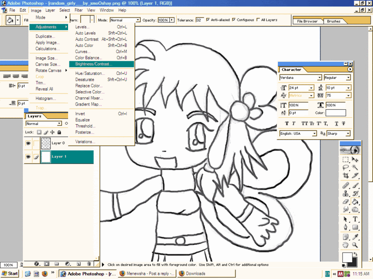Open the Sharp anti-aliasing dropdown
Viewport: 373px width, 279px height.
(x=348, y=133)
